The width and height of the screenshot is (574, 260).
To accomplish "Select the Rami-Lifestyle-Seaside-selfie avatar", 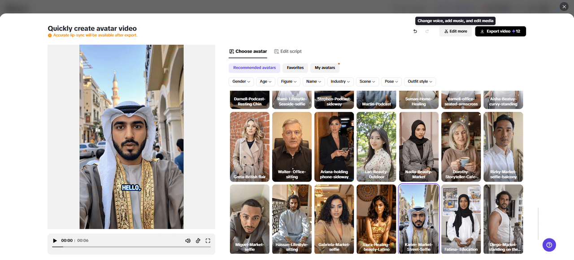I will coord(292,99).
